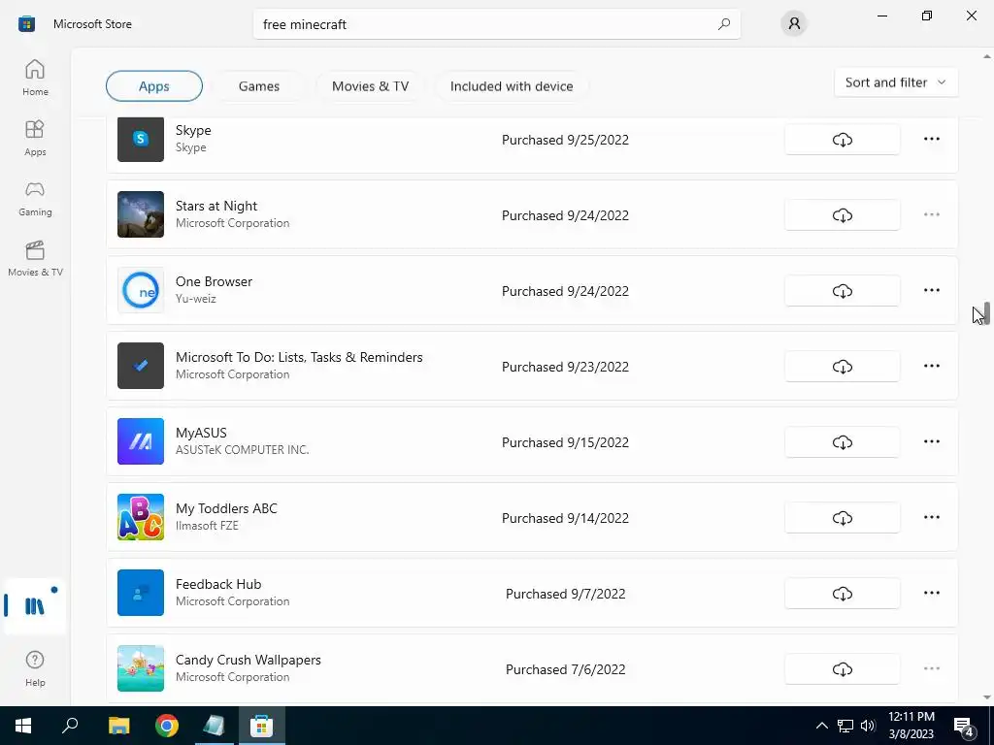This screenshot has height=745, width=994.
Task: Download MyASUS via cloud icon
Action: 842,442
